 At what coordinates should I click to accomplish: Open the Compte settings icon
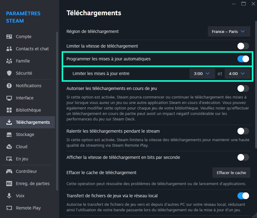click(x=9, y=37)
